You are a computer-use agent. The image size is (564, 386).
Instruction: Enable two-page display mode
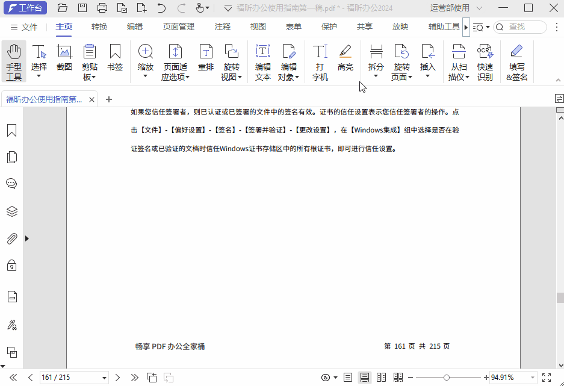click(x=381, y=378)
